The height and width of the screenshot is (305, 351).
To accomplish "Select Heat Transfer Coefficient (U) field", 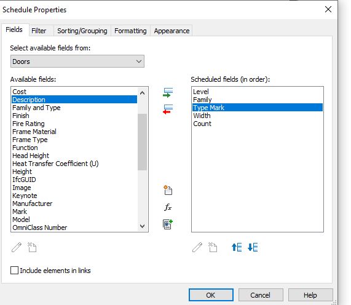I will [74, 164].
